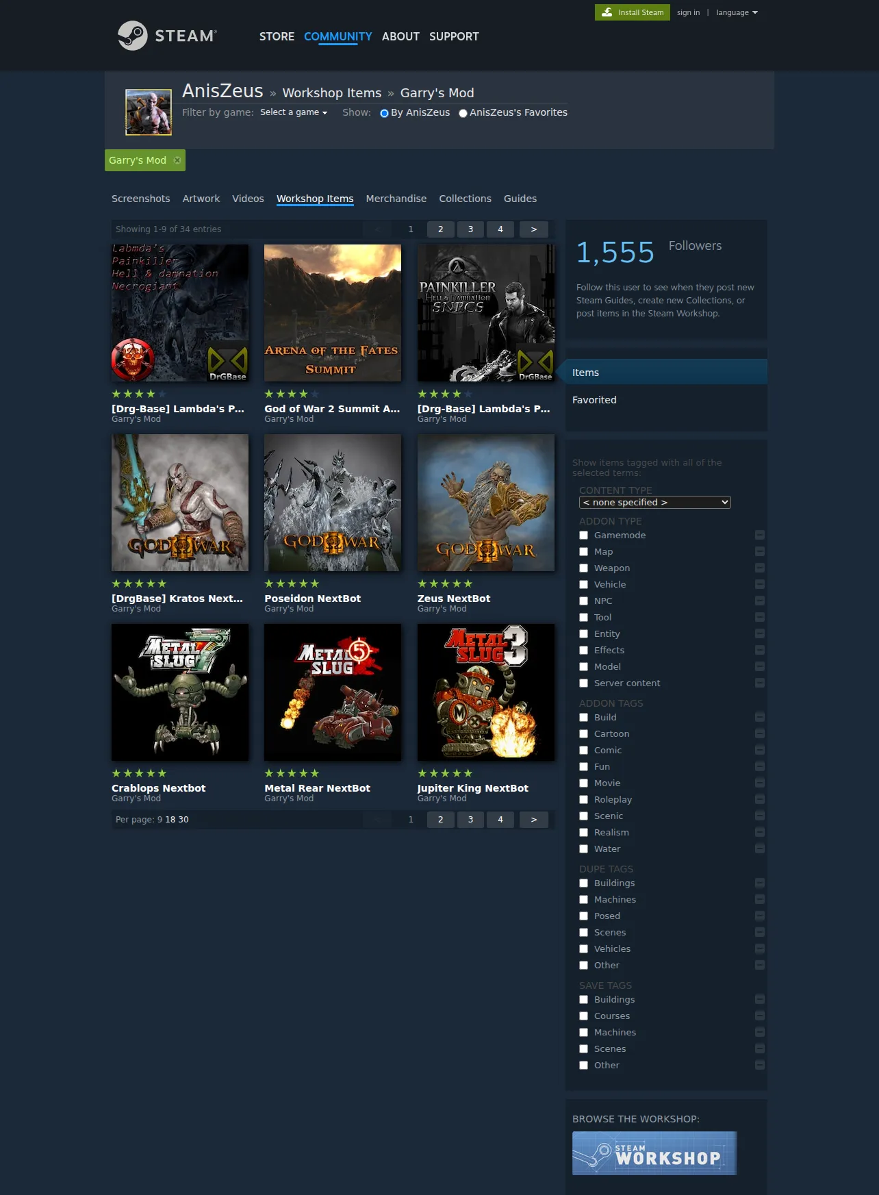The height and width of the screenshot is (1195, 879).
Task: Open the Steam Workshop browse banner
Action: 654,1153
